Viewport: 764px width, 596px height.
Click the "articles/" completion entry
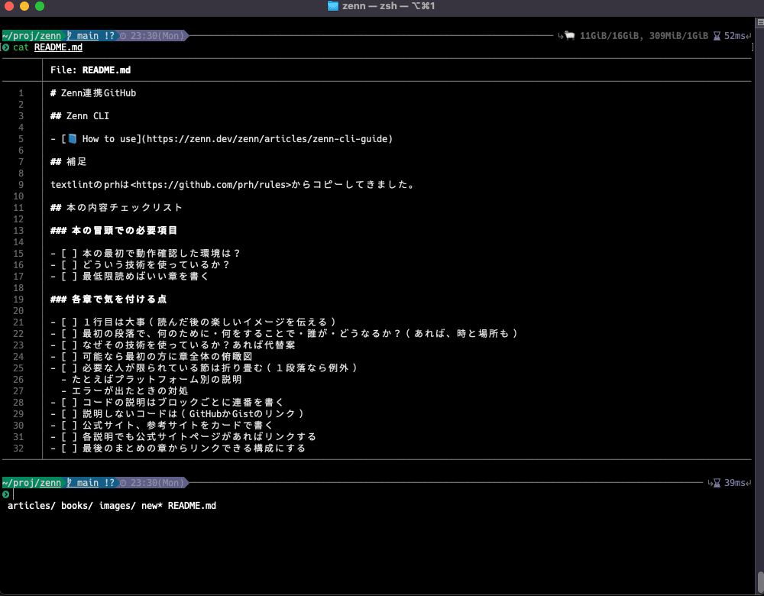click(31, 506)
